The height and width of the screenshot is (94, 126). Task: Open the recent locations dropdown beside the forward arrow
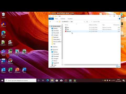click(55, 22)
